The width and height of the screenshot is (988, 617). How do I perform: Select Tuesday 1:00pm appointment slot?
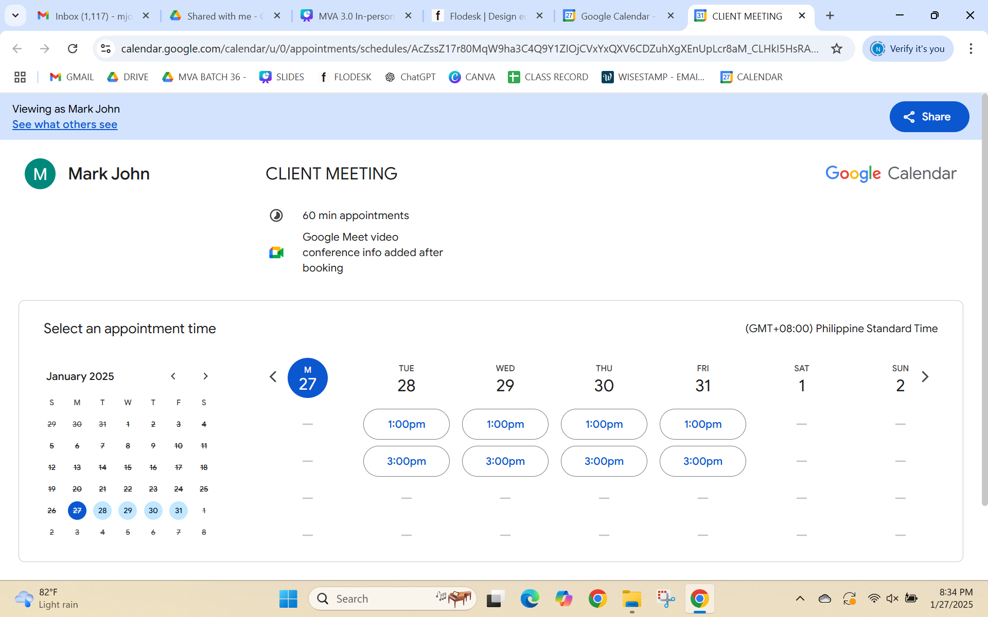coord(406,424)
